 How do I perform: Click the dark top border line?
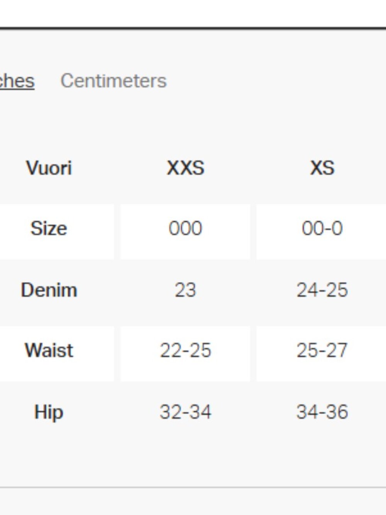(193, 29)
